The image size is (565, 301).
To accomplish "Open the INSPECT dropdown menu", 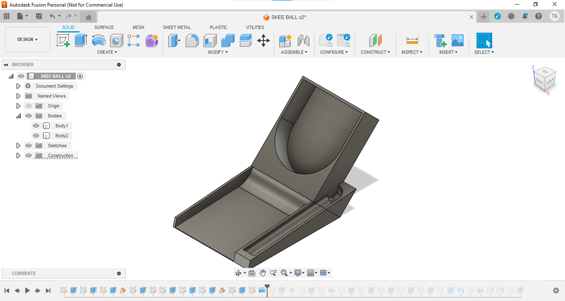I will pos(412,52).
